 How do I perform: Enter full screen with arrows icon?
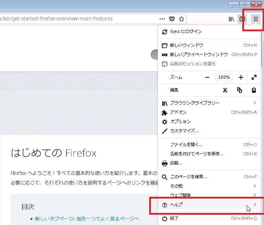[x=254, y=77]
